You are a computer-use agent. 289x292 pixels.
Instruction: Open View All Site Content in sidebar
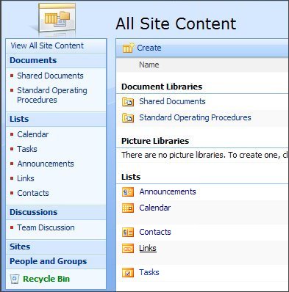point(47,45)
